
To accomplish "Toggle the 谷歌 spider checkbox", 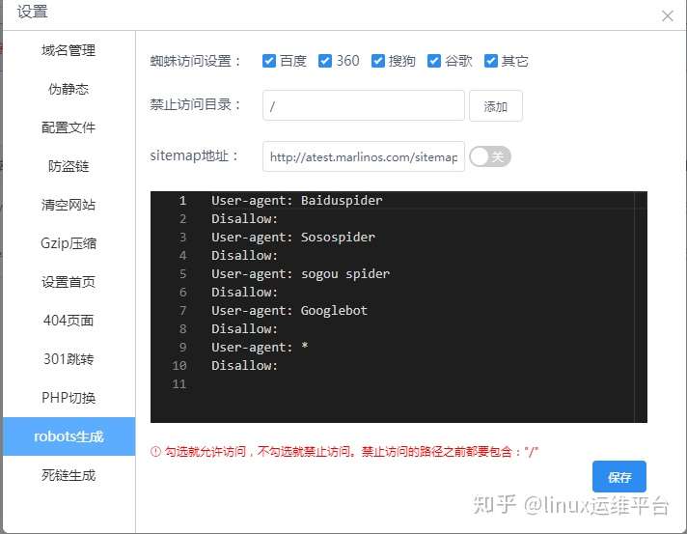I will coord(434,61).
